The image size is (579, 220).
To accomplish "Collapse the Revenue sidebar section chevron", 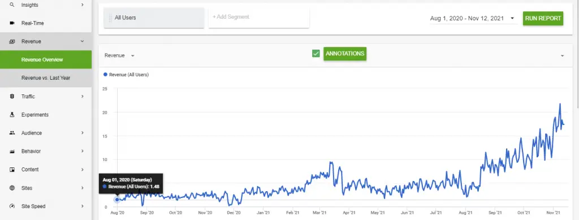I will click(83, 41).
